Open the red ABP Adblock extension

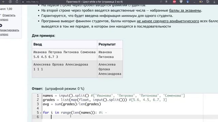(x=174, y=2)
